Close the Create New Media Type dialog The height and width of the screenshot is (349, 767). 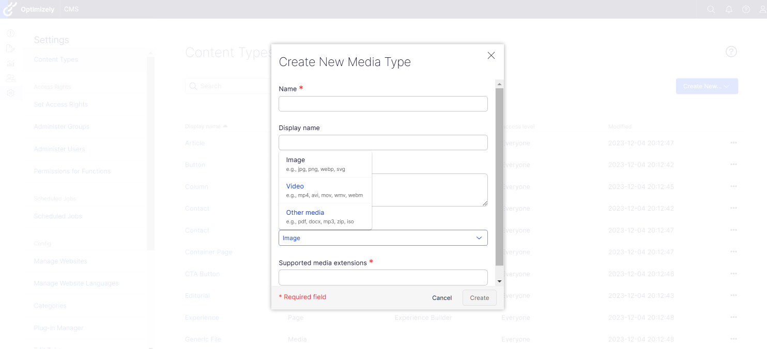(x=491, y=55)
